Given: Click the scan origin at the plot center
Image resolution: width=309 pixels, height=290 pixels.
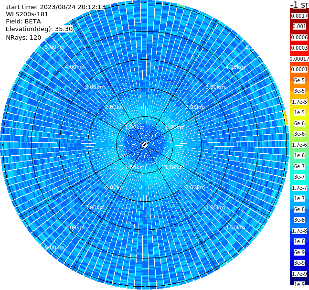Looking at the screenshot, I should 145,145.
